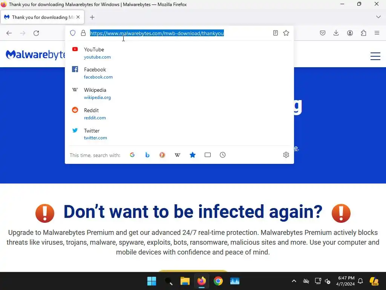This screenshot has width=386, height=290.
Task: Click the forward navigation arrow
Action: coord(23,33)
